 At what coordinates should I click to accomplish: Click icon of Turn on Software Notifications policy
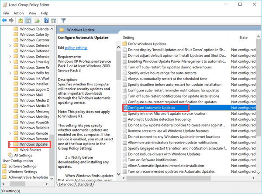(124, 160)
